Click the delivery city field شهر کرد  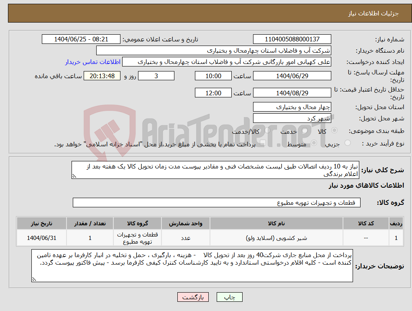pos(292,118)
